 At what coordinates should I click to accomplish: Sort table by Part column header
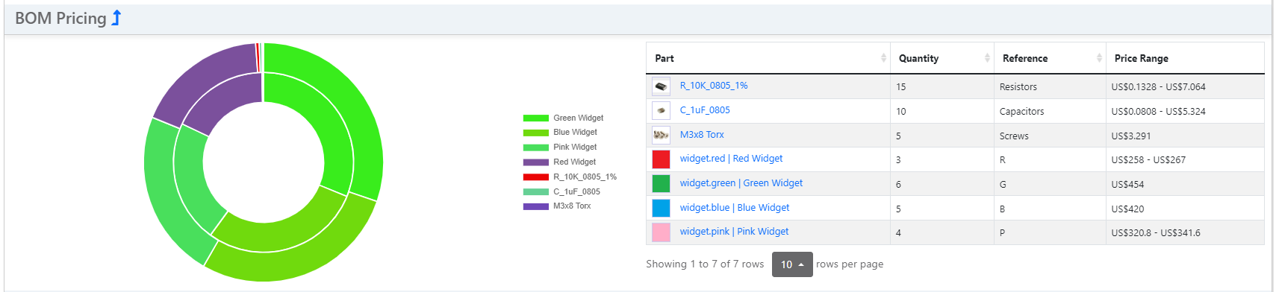[768, 58]
